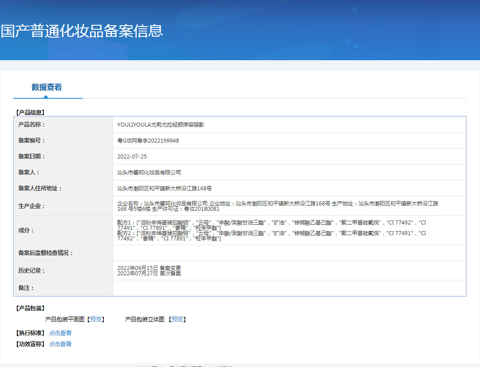Open 执行标准 点击查看 link
The height and width of the screenshot is (367, 480).
pyautogui.click(x=60, y=333)
